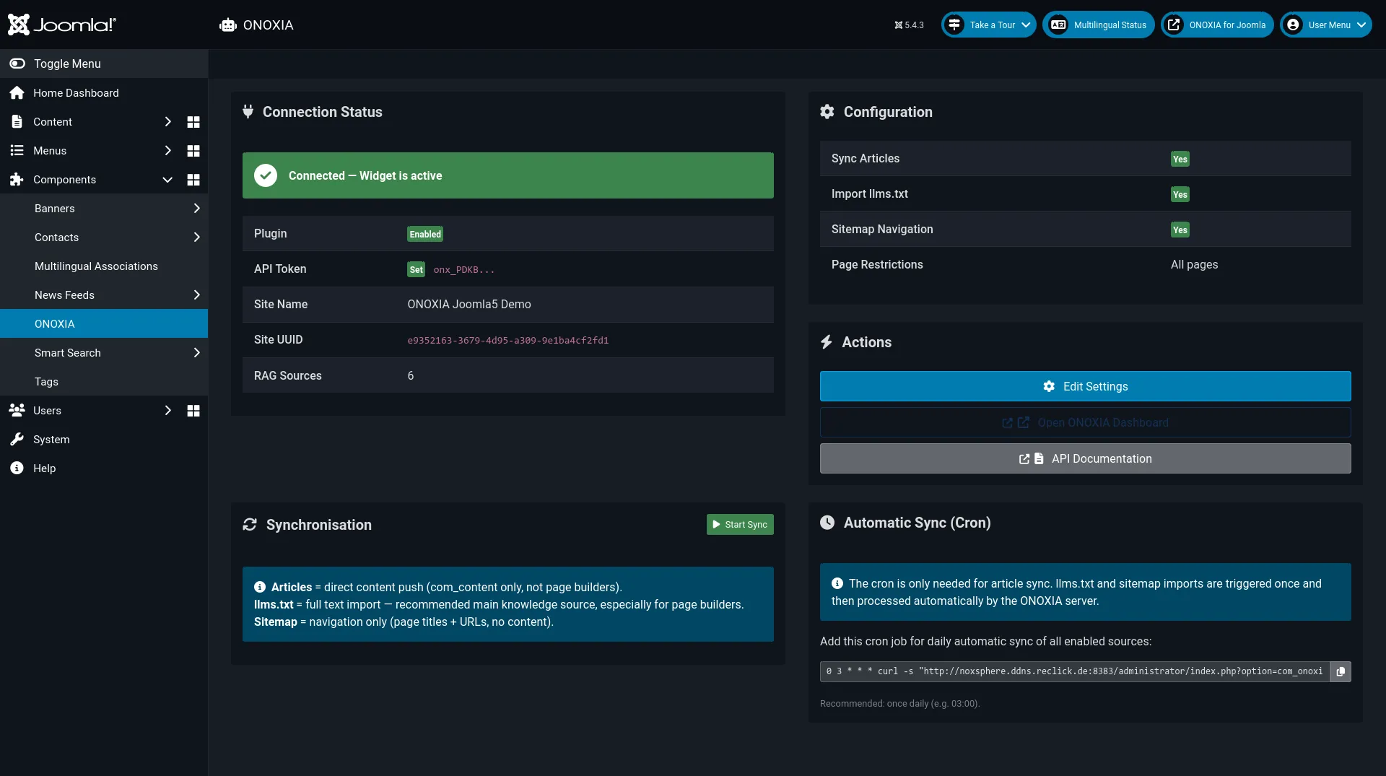
Task: Expand the Menus menu chevron
Action: coord(167,151)
